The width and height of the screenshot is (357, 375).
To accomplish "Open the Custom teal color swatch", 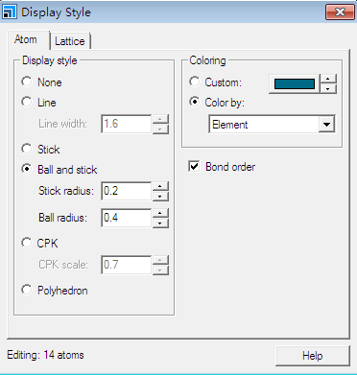I will point(295,83).
